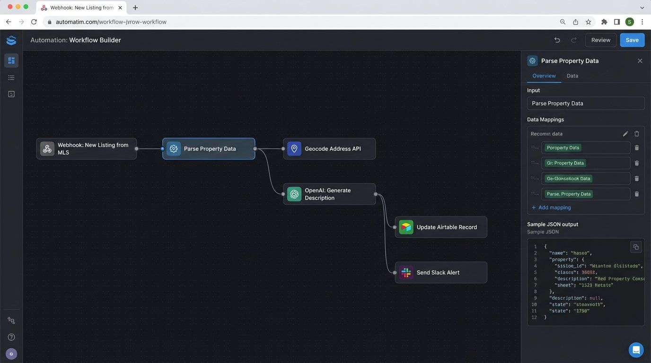651x363 pixels.
Task: Click the OpenAI icon on Generate Description node
Action: tap(294, 194)
